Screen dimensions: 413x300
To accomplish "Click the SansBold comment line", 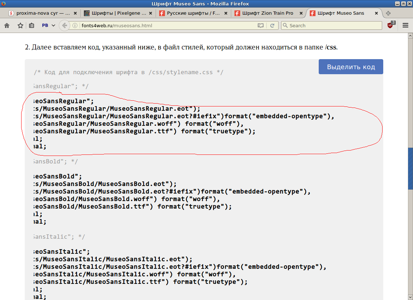I will pos(56,161).
